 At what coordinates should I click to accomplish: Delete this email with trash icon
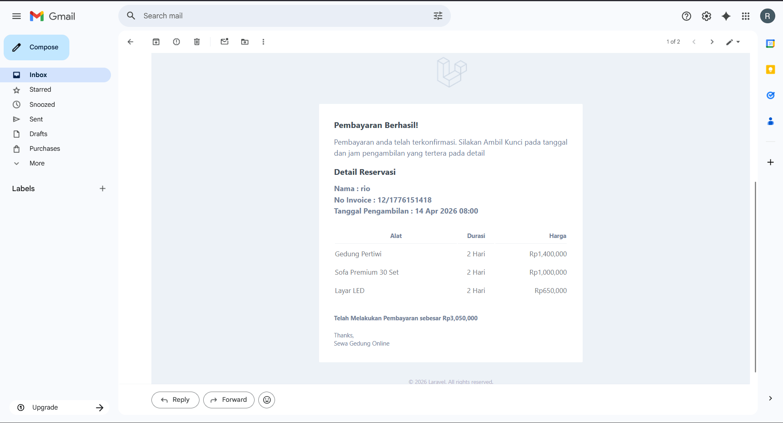197,42
